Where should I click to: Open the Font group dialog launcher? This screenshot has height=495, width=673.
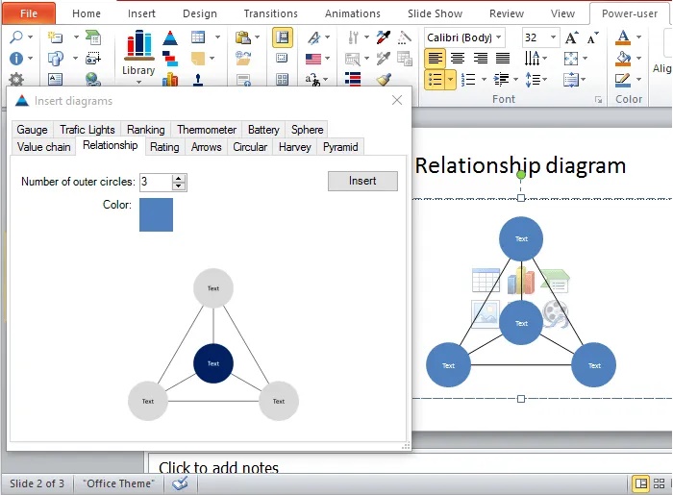point(598,100)
